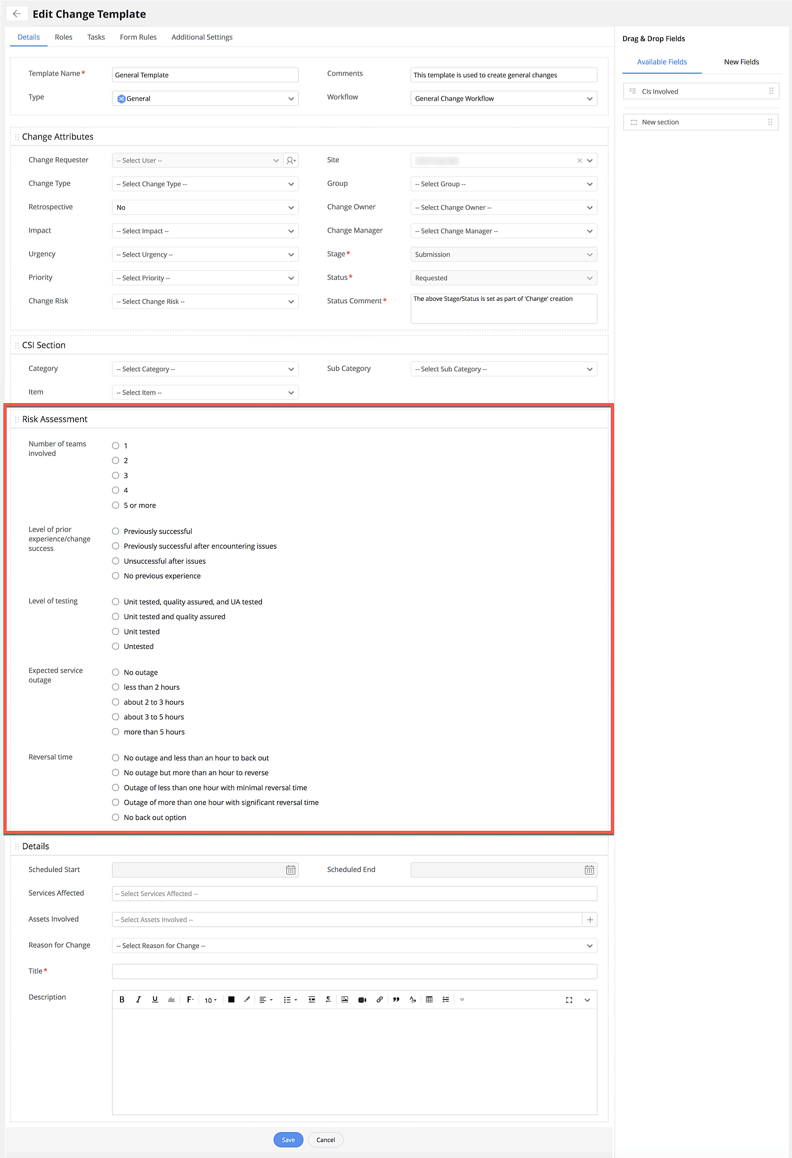Open bullet list options in editor

point(290,999)
